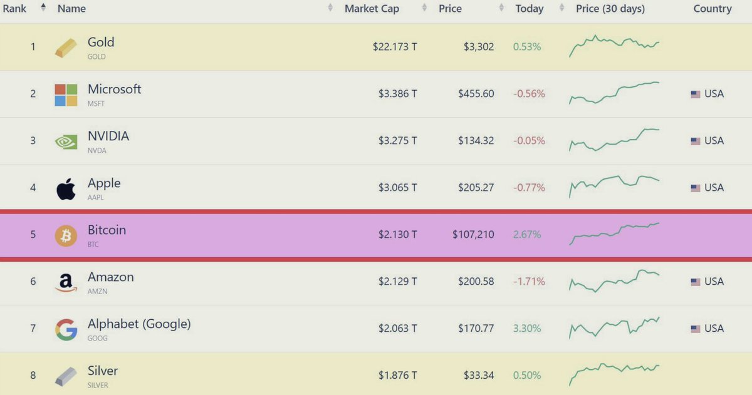This screenshot has width=752, height=395.
Task: Click the Silver bar icon
Action: pyautogui.click(x=66, y=376)
